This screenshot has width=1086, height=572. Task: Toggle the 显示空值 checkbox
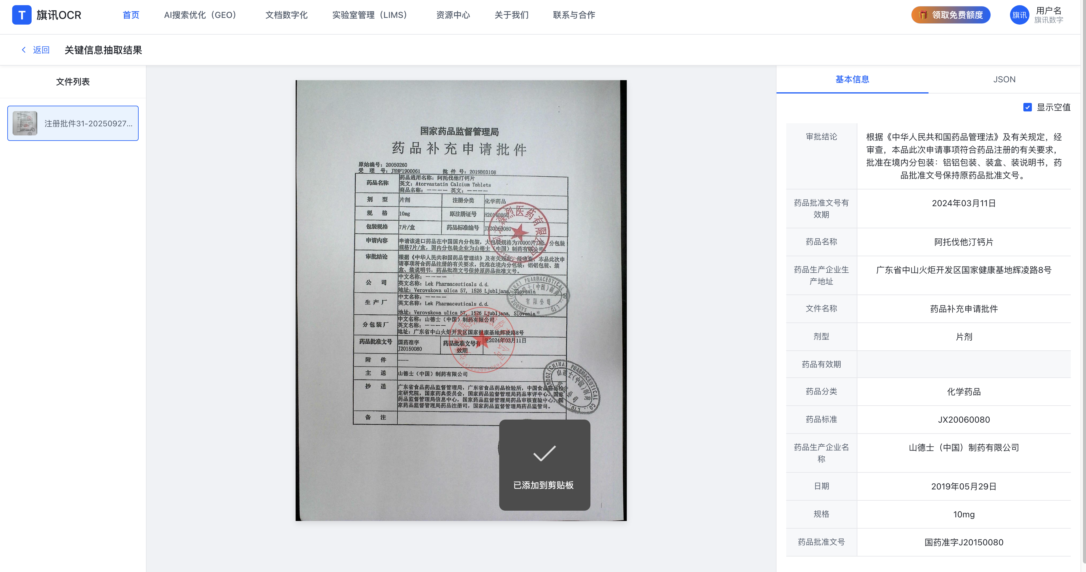point(1027,107)
